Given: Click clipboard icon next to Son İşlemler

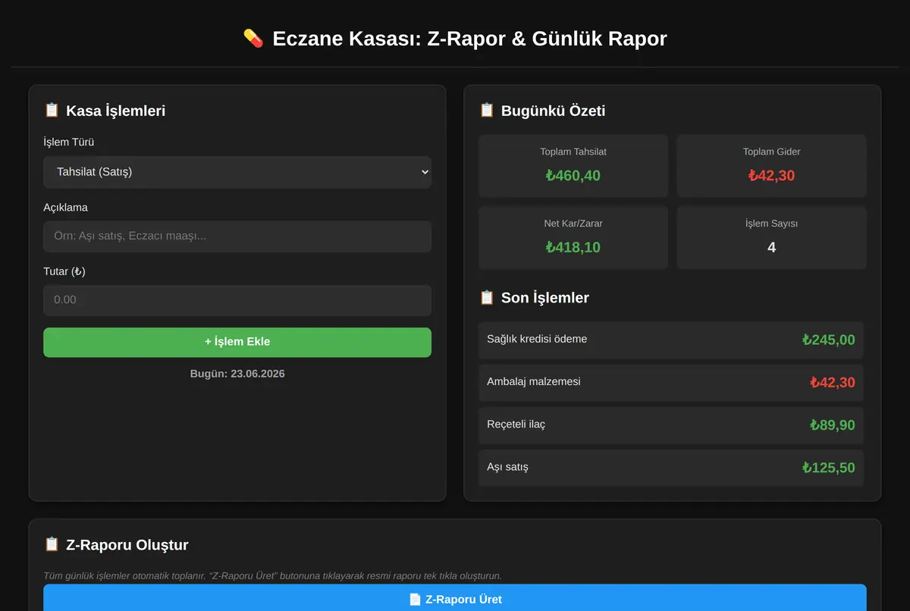Looking at the screenshot, I should [x=487, y=298].
